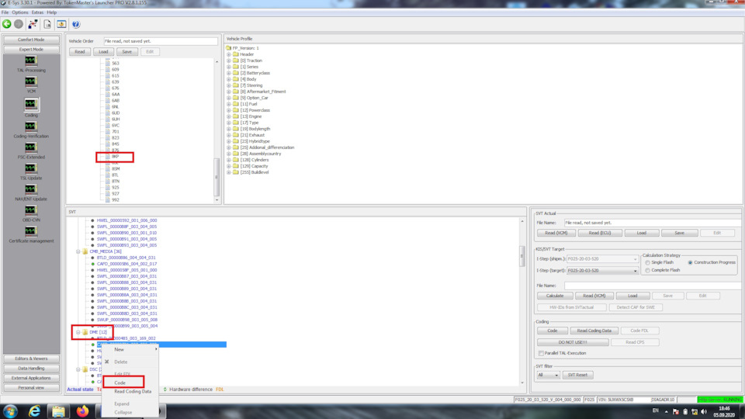Collapse the DME [12] tree node
The width and height of the screenshot is (745, 419).
coord(78,332)
